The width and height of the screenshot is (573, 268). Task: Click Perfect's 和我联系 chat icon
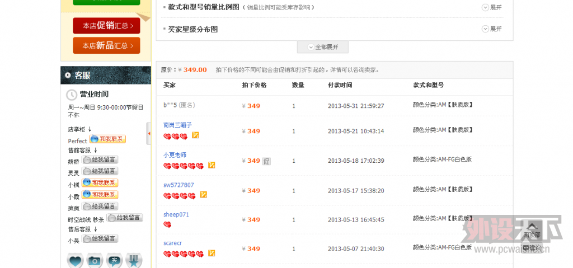pyautogui.click(x=107, y=139)
